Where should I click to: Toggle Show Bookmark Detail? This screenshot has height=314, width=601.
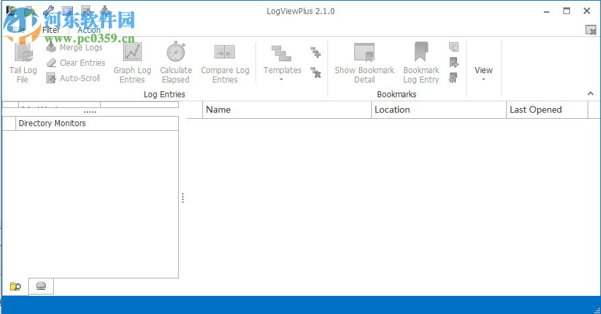pyautogui.click(x=364, y=63)
